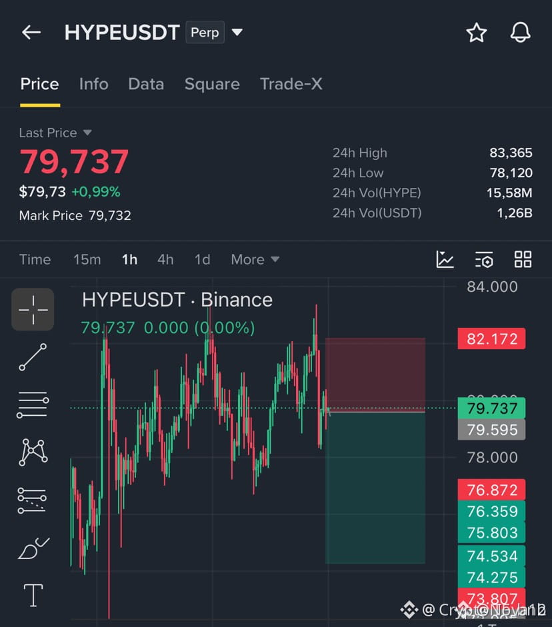The image size is (552, 627).
Task: Click the 76.872 red price label
Action: [x=491, y=490]
